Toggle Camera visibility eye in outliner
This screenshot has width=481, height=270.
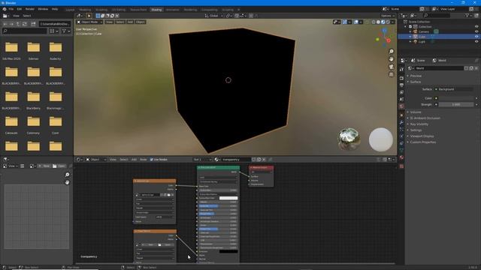(x=476, y=31)
